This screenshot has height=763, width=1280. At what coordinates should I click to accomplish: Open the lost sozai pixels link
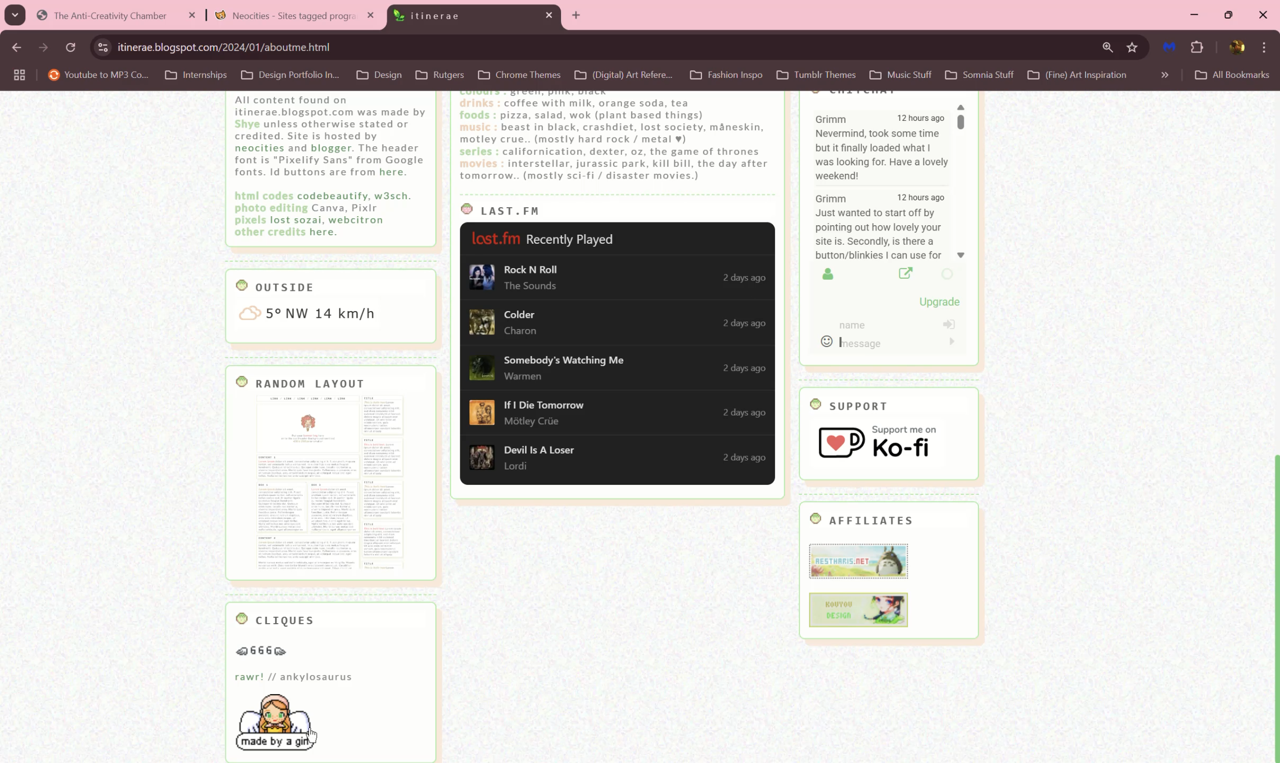tap(296, 220)
